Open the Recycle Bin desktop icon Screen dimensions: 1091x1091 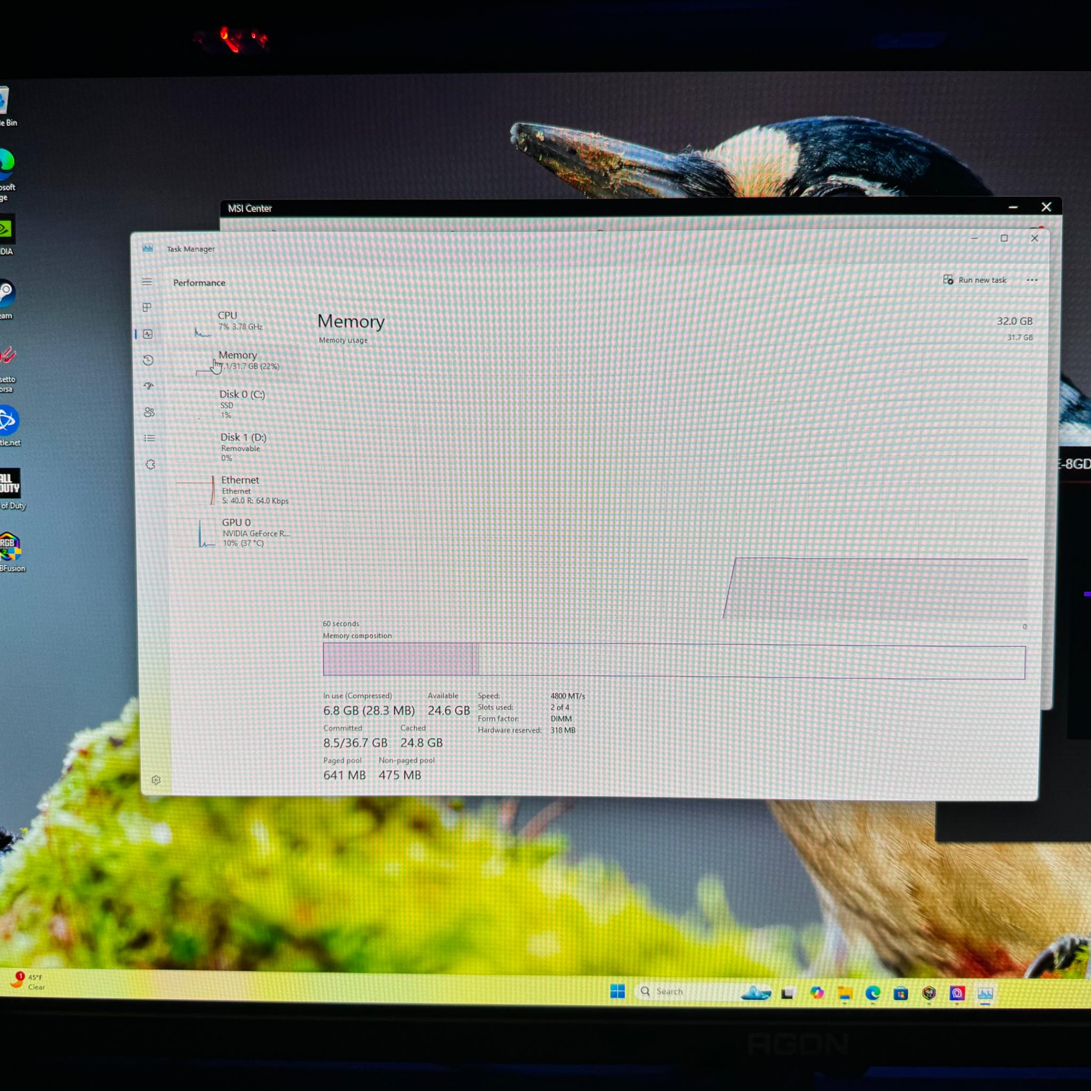tap(7, 107)
